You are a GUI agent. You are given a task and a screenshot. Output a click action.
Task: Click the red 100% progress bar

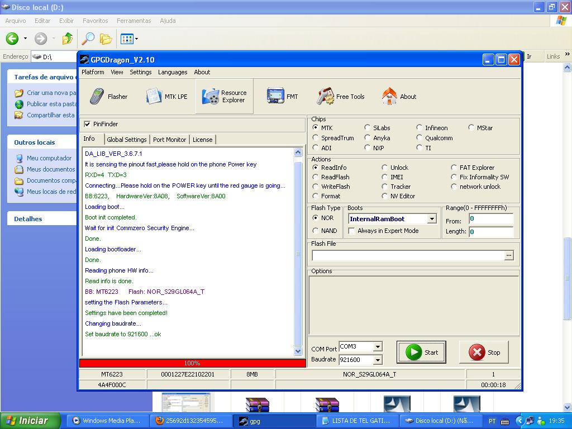(192, 363)
